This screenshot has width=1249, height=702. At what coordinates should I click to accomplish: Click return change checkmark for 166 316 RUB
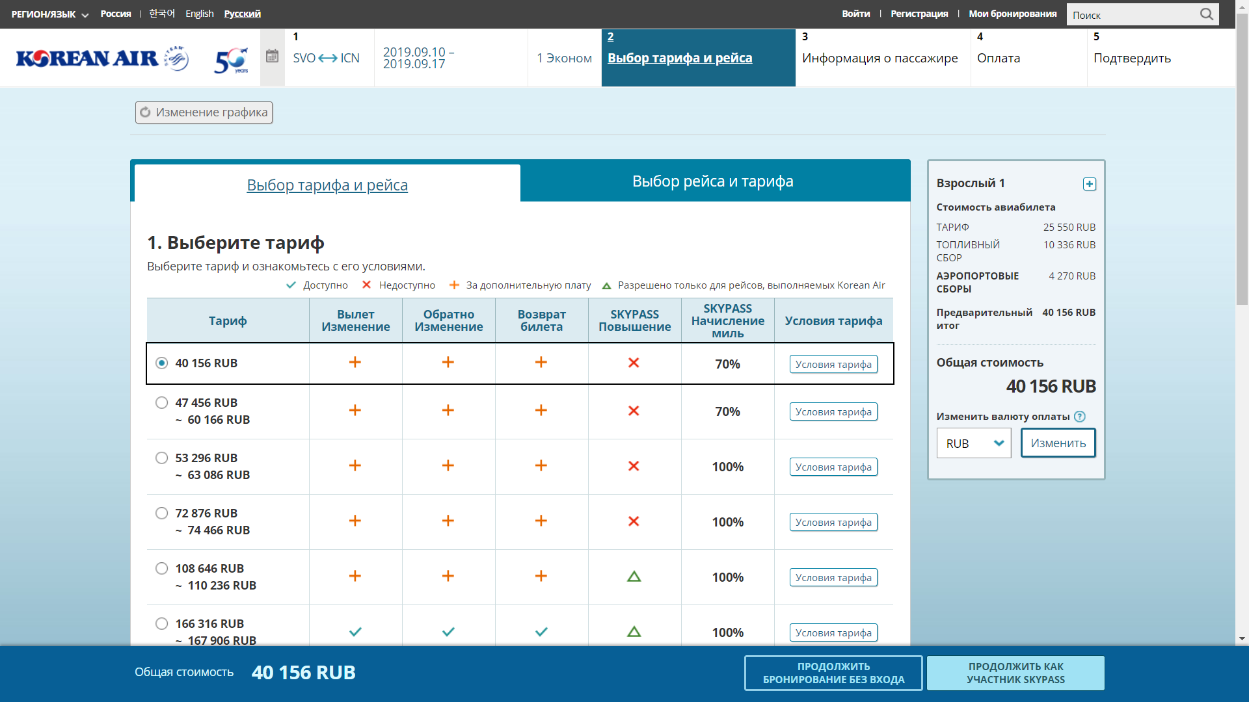pos(448,632)
